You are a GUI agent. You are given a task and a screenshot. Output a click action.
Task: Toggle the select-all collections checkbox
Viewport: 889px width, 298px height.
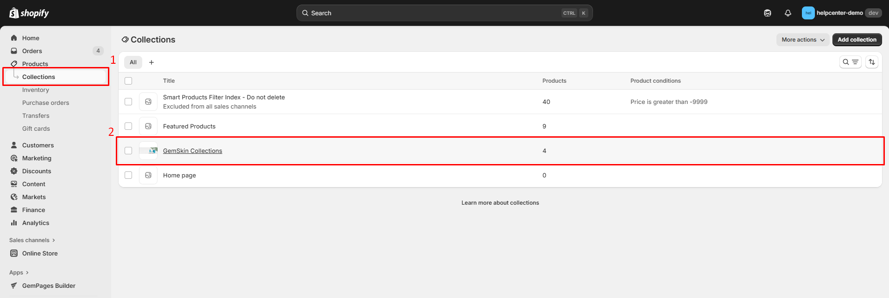(128, 81)
